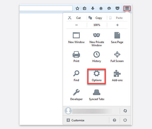Screen dimensions: 152x129
Task: Zoom out with the minus button
Action: [x=76, y=25]
